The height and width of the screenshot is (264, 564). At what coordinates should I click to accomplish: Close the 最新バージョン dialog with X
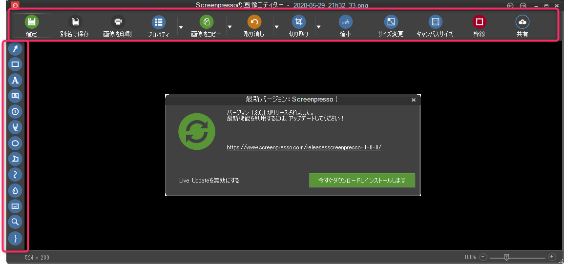414,100
